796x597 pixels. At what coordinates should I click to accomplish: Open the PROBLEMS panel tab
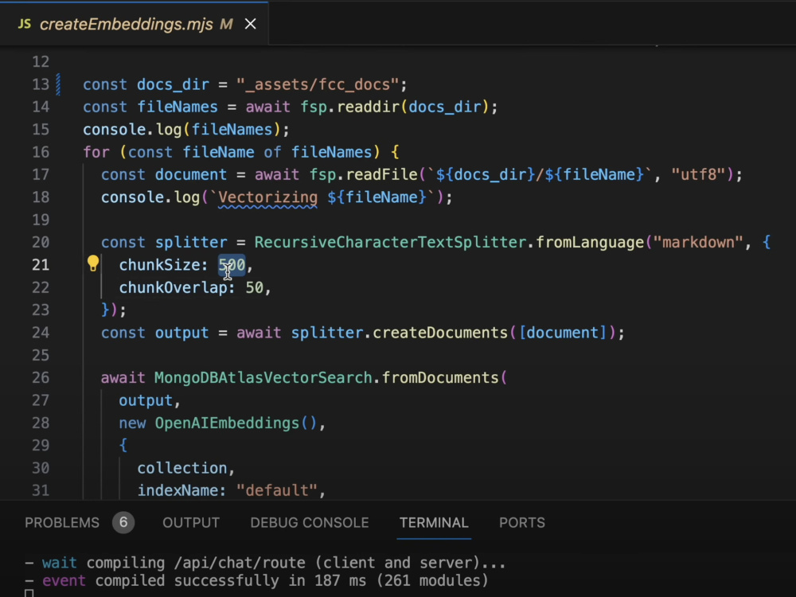point(62,522)
